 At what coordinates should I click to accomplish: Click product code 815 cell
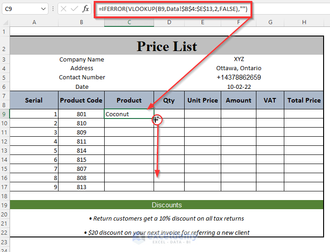click(x=81, y=159)
